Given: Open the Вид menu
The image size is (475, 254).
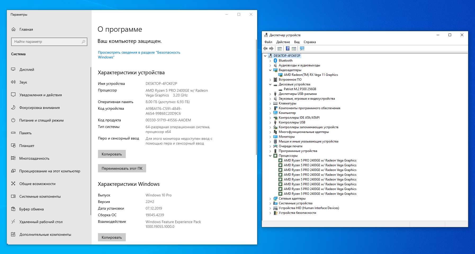Looking at the screenshot, I should [x=297, y=42].
